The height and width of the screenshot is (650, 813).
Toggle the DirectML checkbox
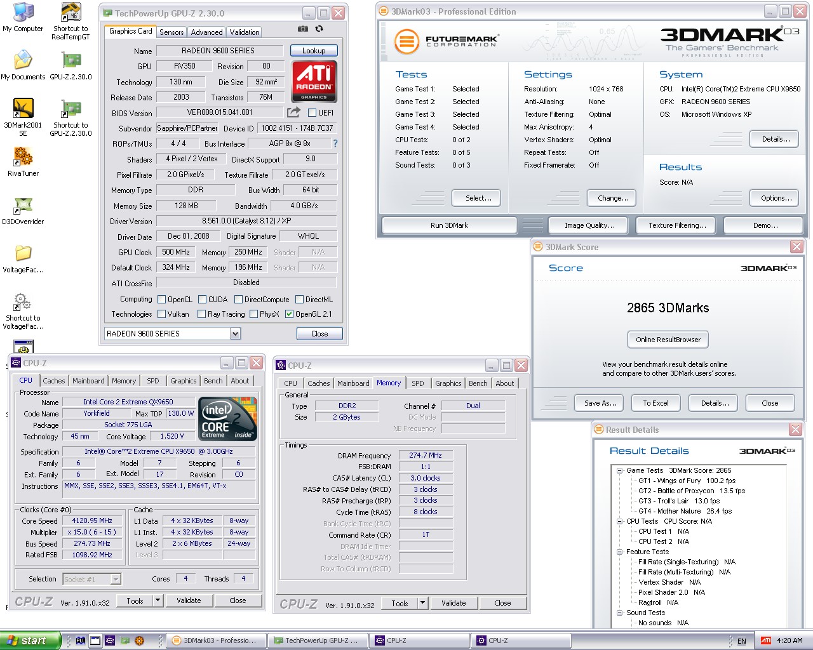[x=299, y=300]
